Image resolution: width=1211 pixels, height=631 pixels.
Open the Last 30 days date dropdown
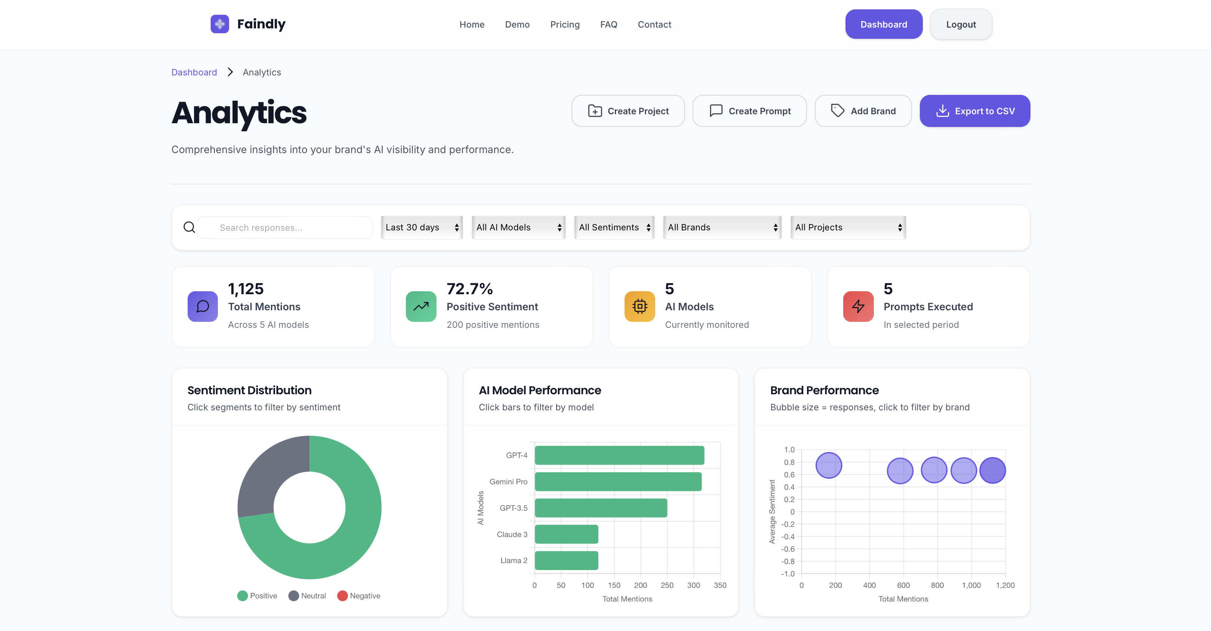(422, 228)
